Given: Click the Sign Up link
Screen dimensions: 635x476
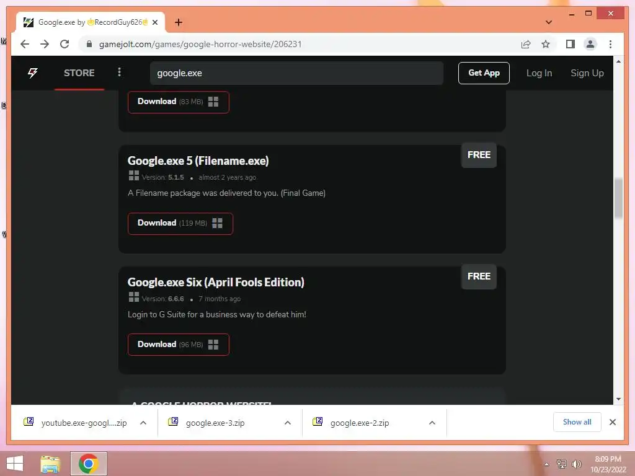Looking at the screenshot, I should pyautogui.click(x=587, y=73).
